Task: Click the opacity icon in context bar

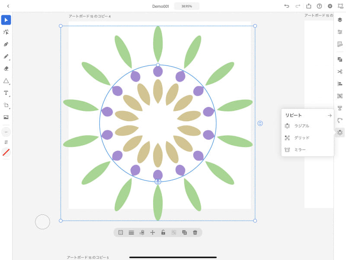Action: click(121, 232)
